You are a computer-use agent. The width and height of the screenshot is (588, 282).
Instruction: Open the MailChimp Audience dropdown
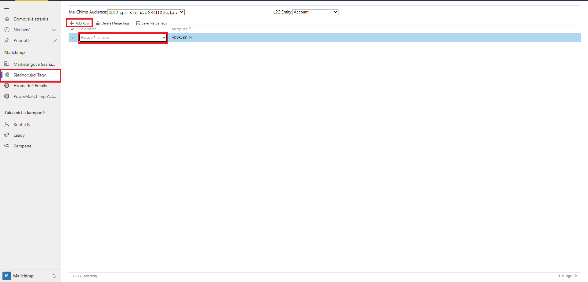coord(146,12)
